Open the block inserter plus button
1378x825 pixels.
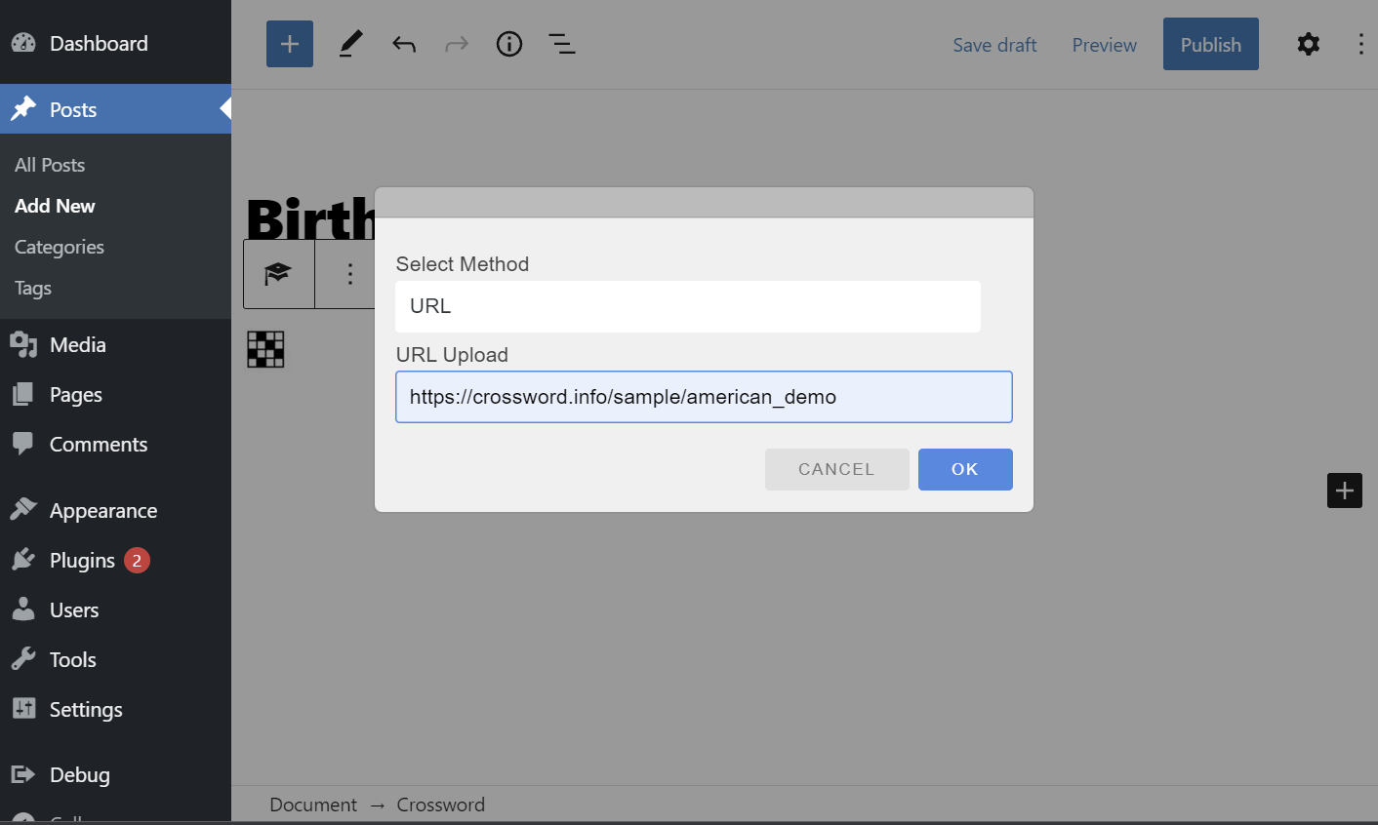pos(290,44)
